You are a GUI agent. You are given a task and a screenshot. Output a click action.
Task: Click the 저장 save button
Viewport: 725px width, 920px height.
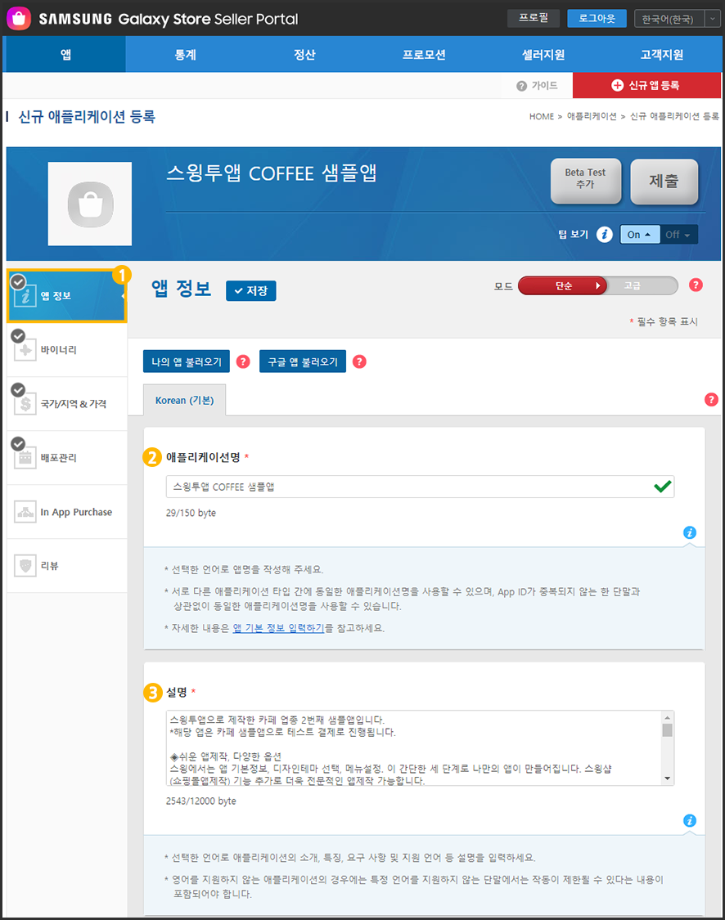[x=251, y=290]
